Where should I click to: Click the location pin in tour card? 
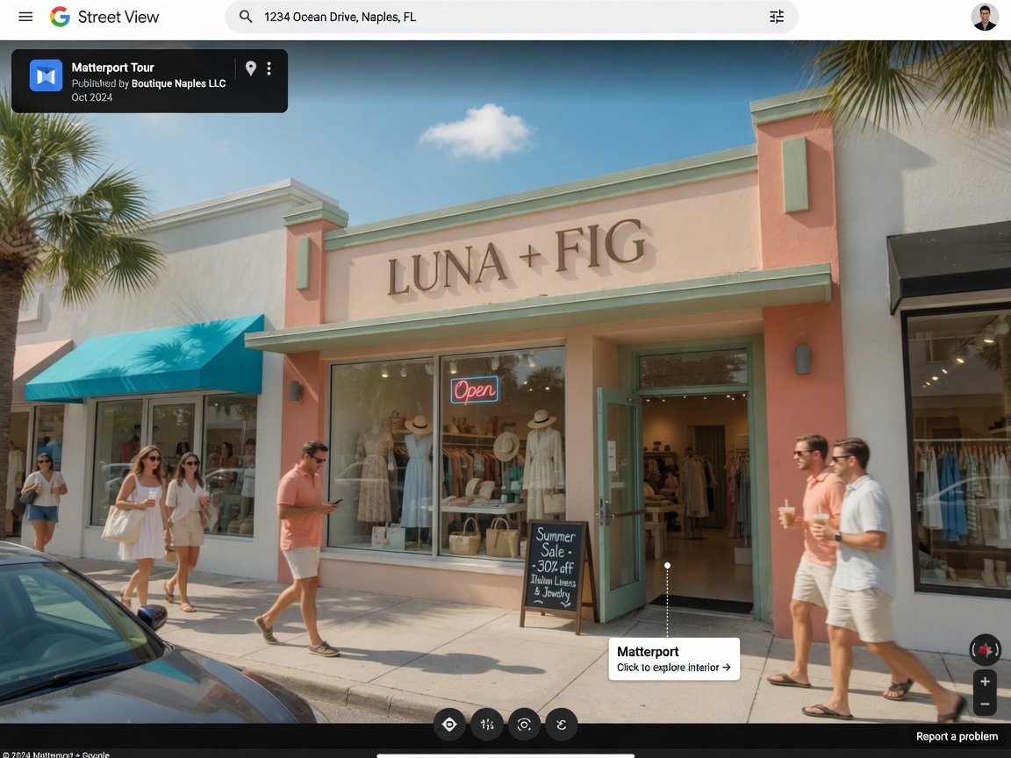[x=251, y=68]
